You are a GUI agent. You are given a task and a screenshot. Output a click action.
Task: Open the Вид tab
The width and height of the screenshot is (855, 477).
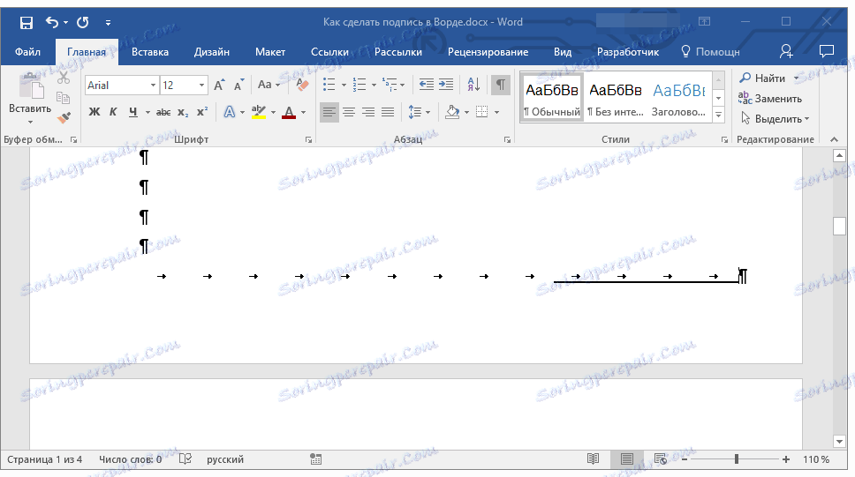(563, 52)
